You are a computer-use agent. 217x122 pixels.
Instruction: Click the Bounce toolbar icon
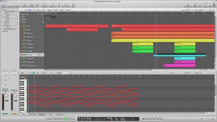(195, 5)
